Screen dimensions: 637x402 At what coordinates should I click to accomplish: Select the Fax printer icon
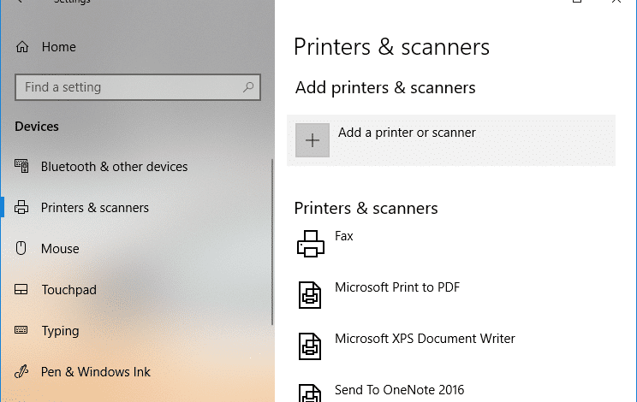click(x=311, y=244)
